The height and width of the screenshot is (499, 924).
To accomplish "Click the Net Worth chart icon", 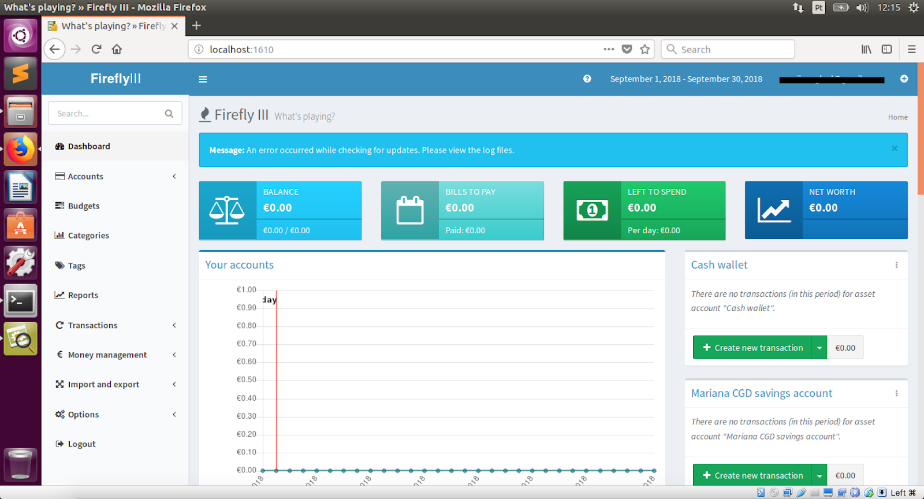I will 774,210.
